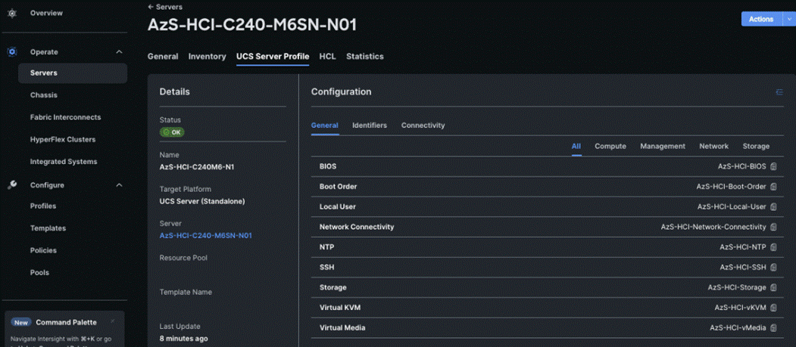Viewport: 796px width, 347px height.
Task: Click the Configure wrench icon
Action: 12,185
